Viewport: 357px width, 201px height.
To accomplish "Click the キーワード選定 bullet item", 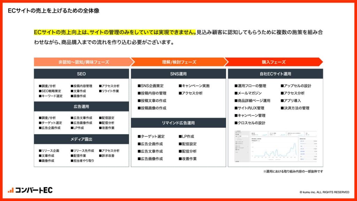I will pos(52,96).
